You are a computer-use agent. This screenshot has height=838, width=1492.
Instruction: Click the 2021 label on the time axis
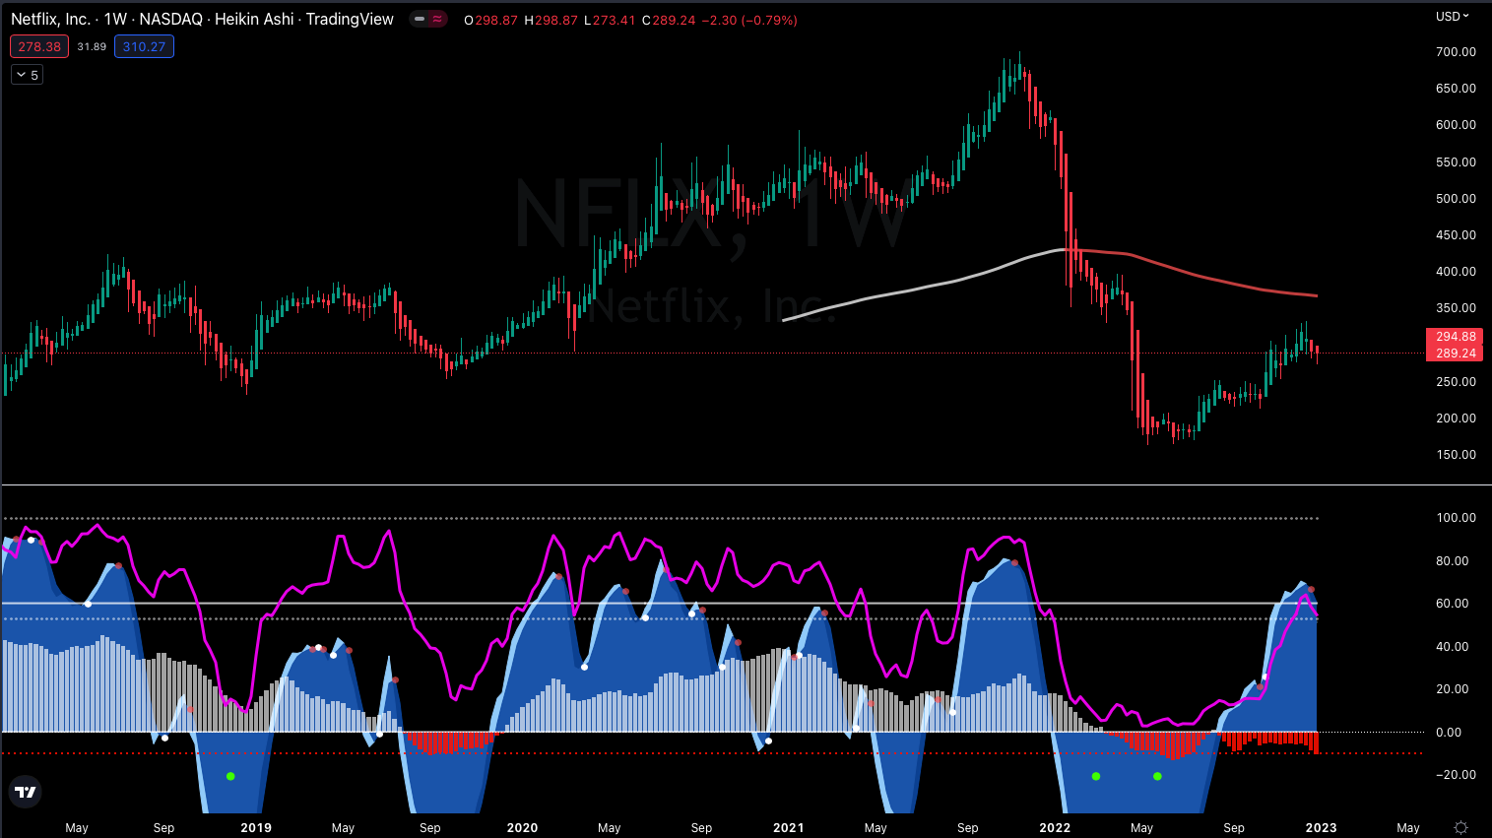tap(789, 827)
